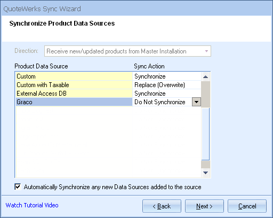Select the Custom data source row
This screenshot has width=273, height=218.
(x=74, y=76)
